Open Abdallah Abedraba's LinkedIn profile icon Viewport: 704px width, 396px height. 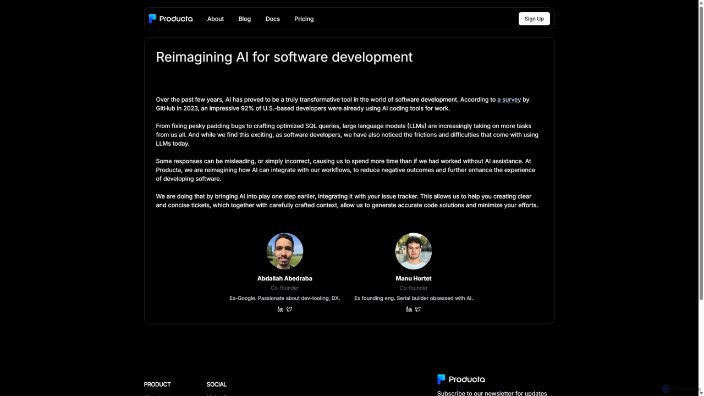tap(280, 309)
